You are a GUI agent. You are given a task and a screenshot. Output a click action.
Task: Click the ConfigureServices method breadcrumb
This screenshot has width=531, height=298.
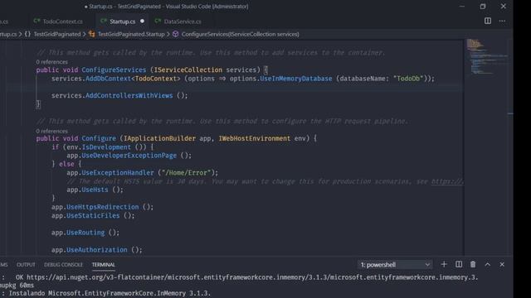(x=240, y=34)
